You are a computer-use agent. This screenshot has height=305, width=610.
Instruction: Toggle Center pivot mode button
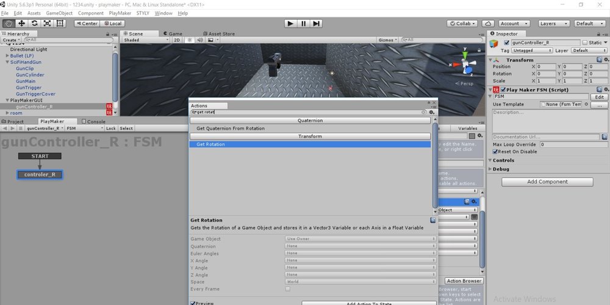pyautogui.click(x=87, y=23)
